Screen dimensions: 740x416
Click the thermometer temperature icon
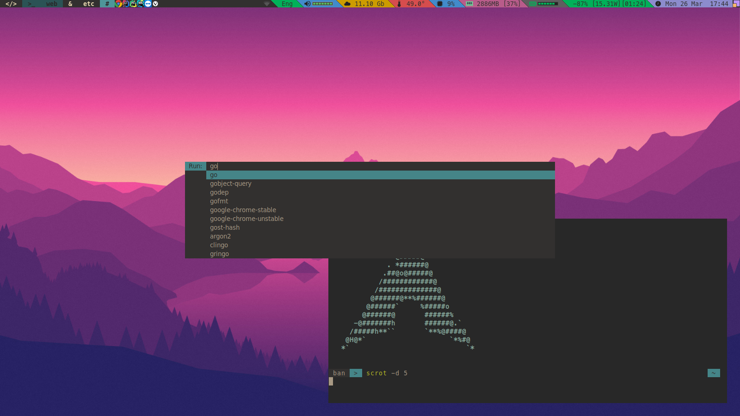(x=399, y=4)
